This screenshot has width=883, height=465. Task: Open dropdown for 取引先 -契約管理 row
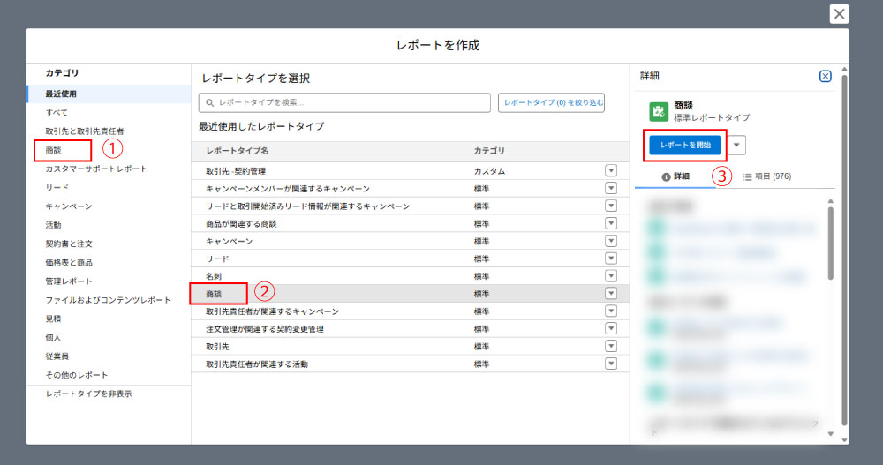pos(611,170)
